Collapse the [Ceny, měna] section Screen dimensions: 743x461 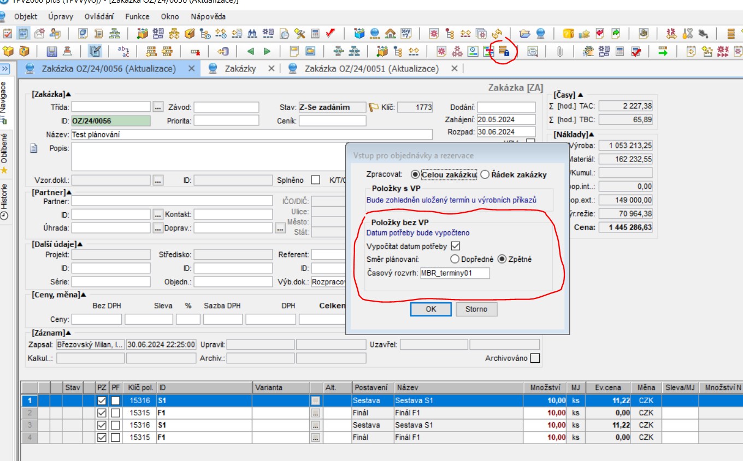tap(83, 295)
